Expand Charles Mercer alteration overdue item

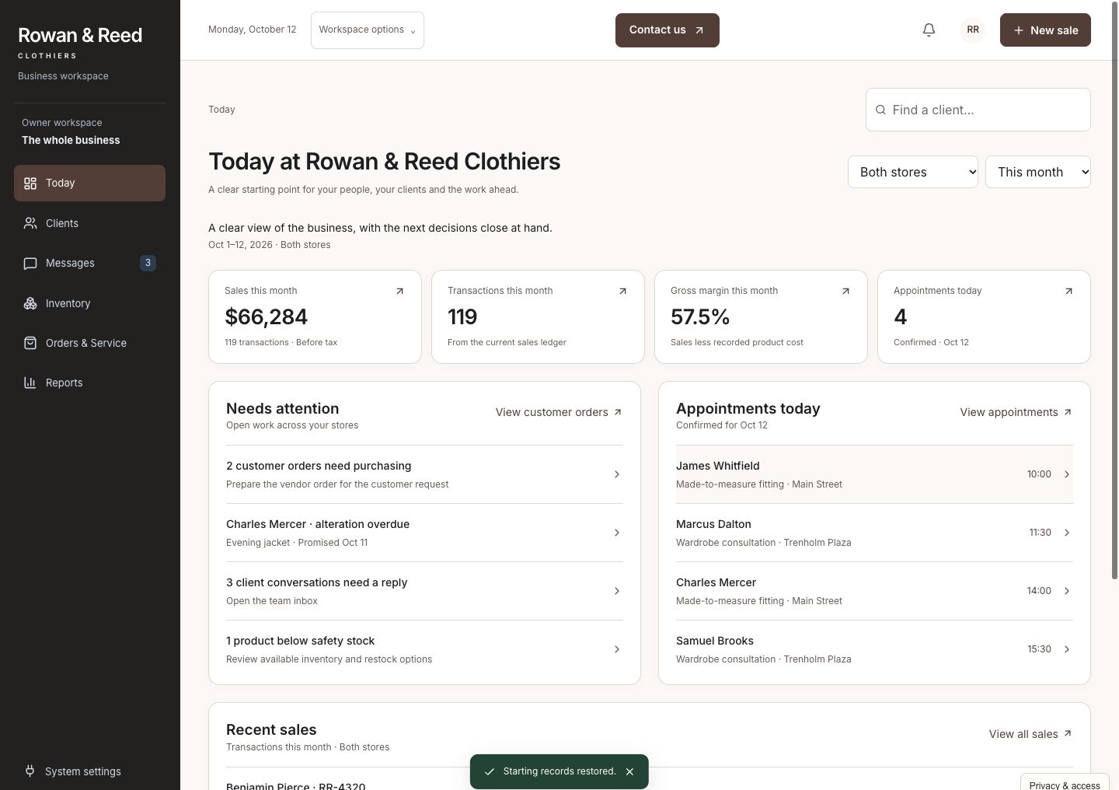424,533
